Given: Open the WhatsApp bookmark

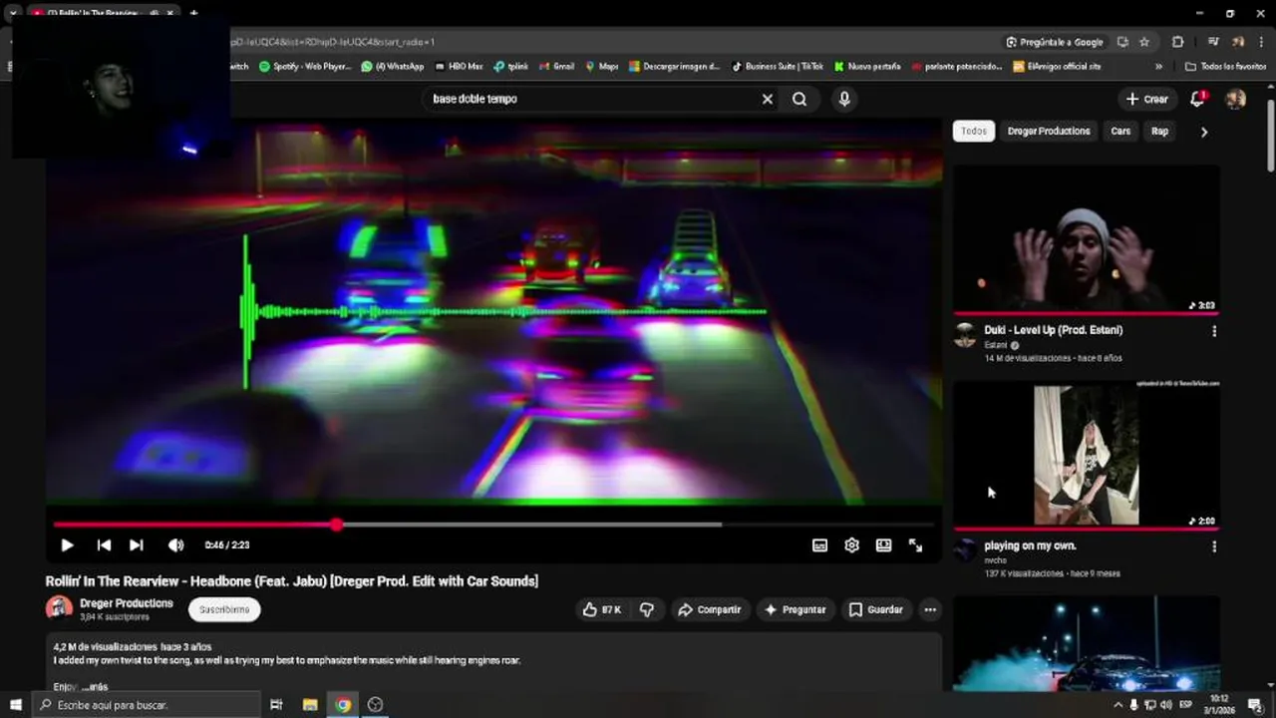Looking at the screenshot, I should point(393,67).
